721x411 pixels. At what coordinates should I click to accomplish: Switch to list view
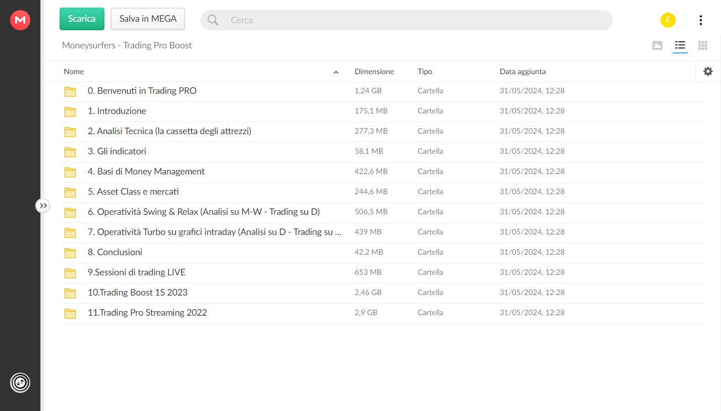point(680,45)
